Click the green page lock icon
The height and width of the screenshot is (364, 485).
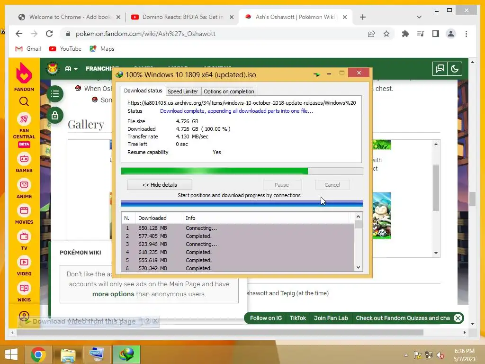[55, 116]
